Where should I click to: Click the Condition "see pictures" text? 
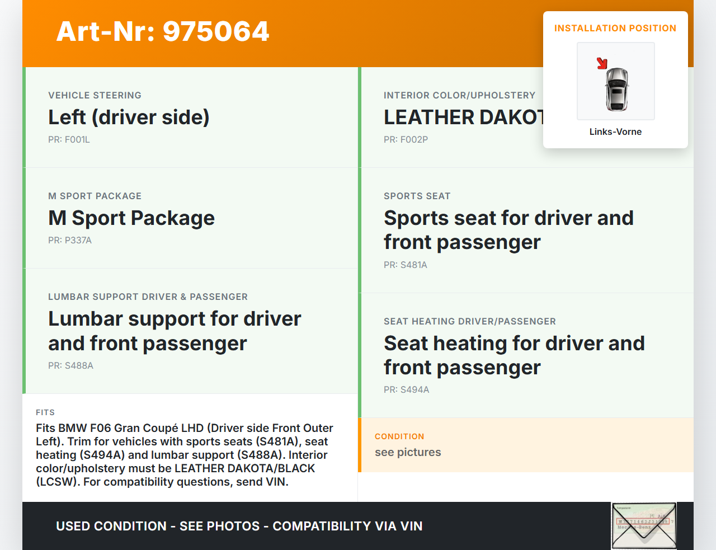pyautogui.click(x=408, y=453)
